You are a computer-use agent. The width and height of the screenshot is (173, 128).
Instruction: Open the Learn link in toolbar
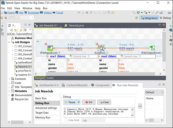[x=11, y=13]
